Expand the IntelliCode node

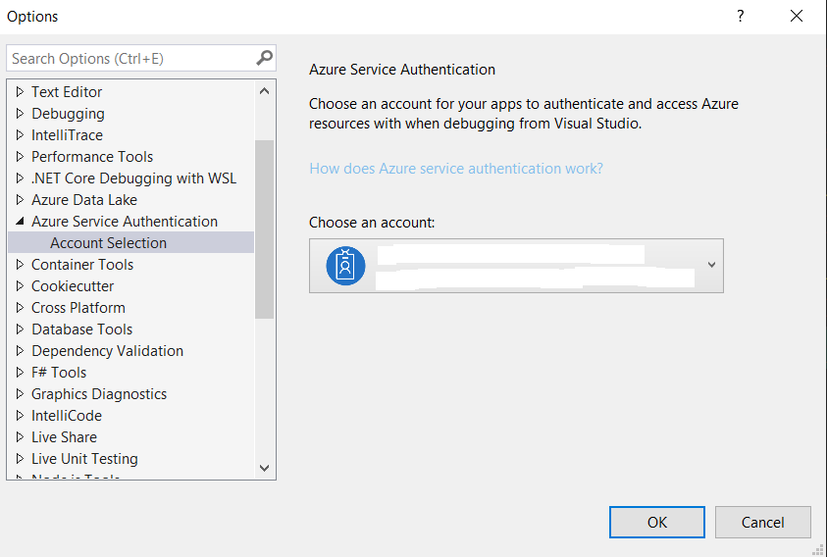click(x=20, y=416)
